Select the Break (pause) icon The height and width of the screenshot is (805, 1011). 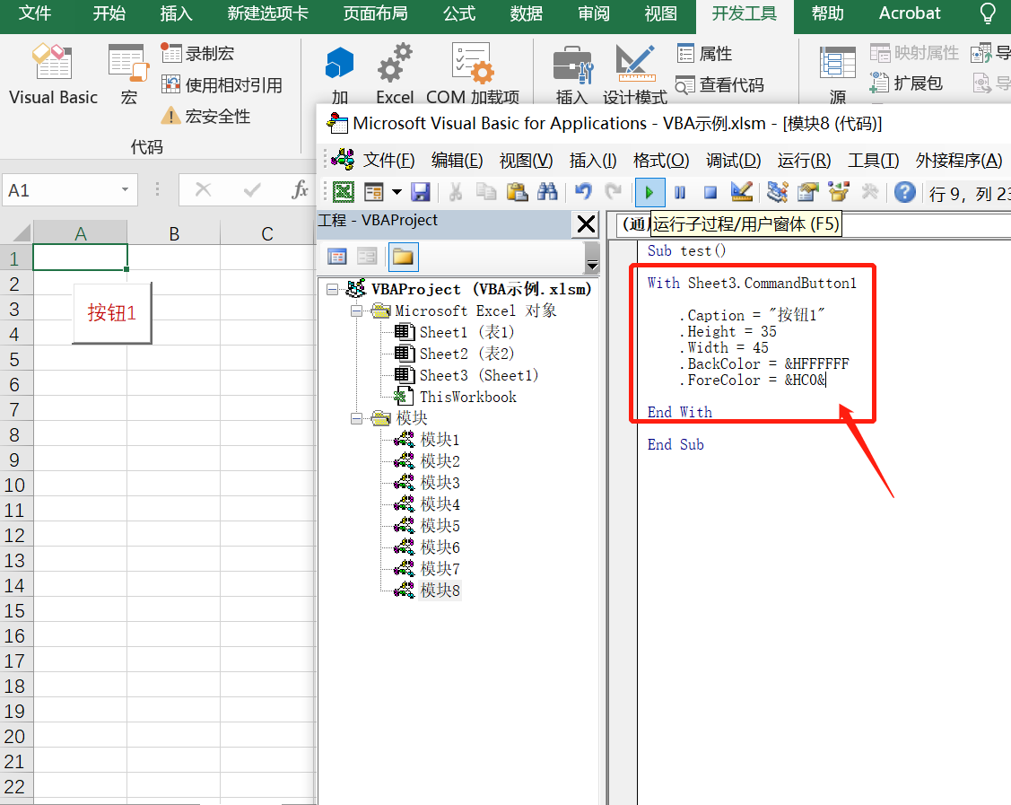click(680, 191)
